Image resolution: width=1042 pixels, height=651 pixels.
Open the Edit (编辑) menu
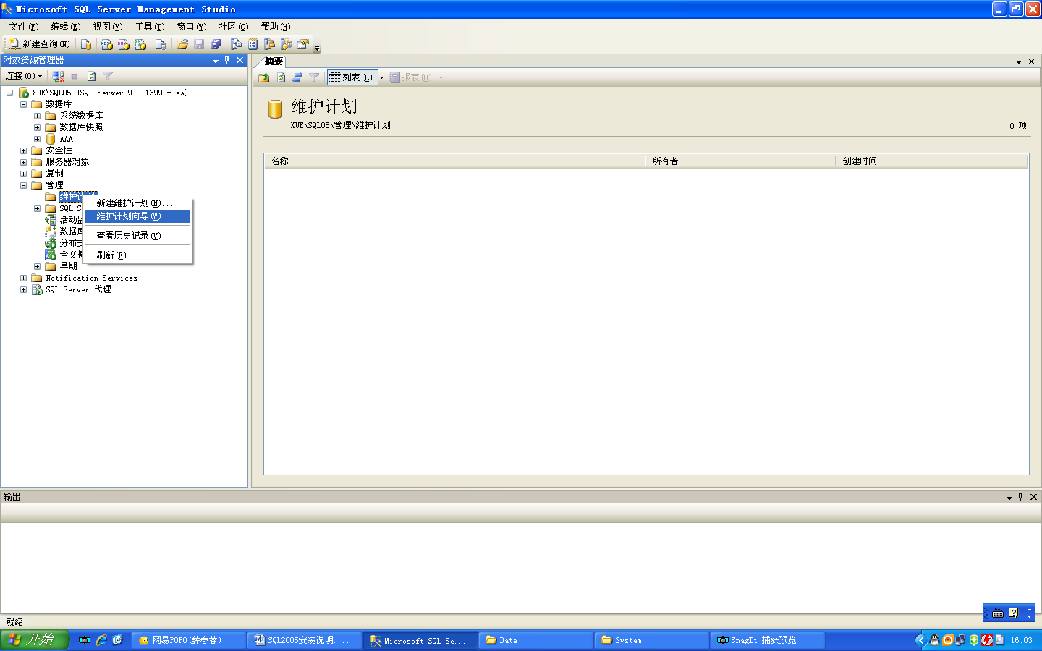(x=66, y=27)
